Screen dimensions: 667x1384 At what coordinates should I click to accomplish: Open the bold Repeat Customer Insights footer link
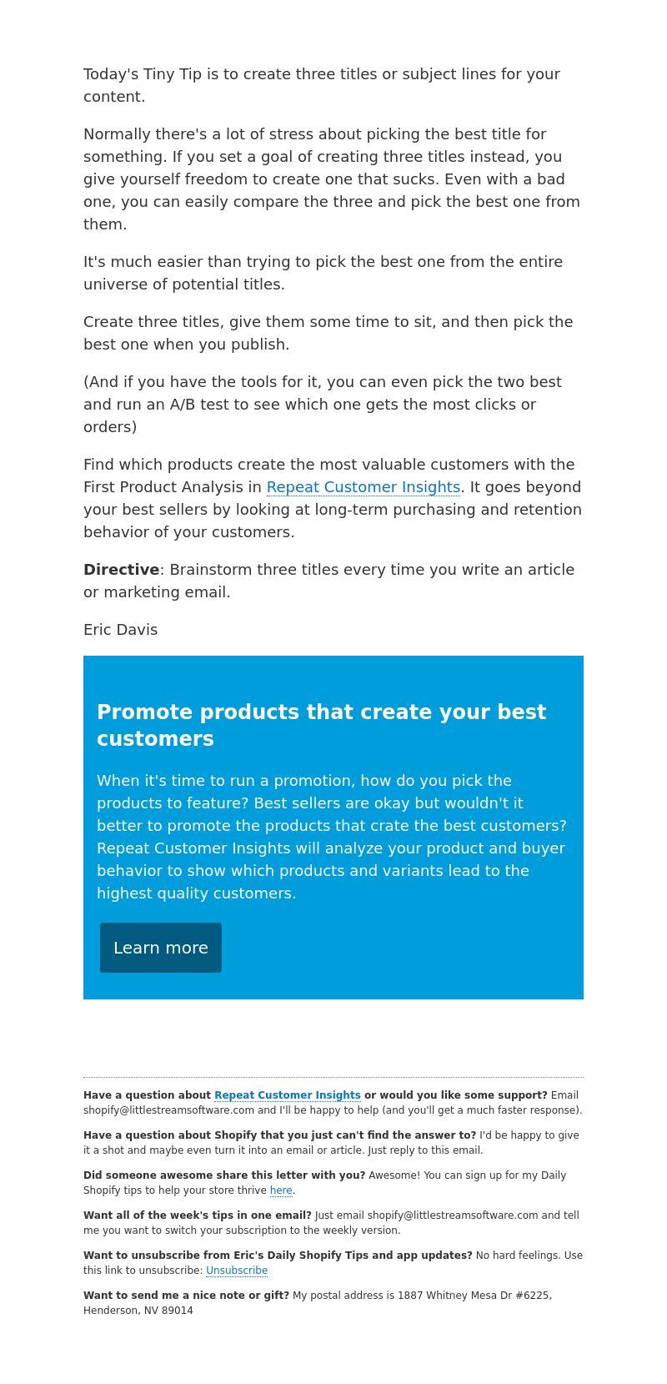288,1095
